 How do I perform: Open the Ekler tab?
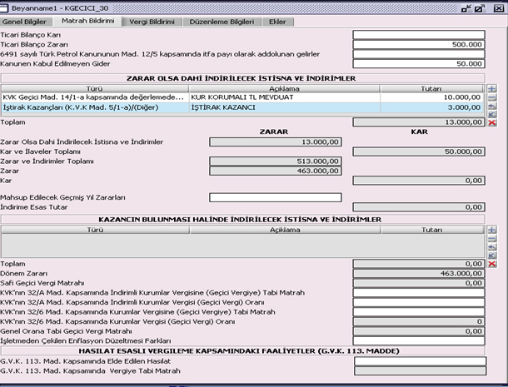(x=277, y=22)
